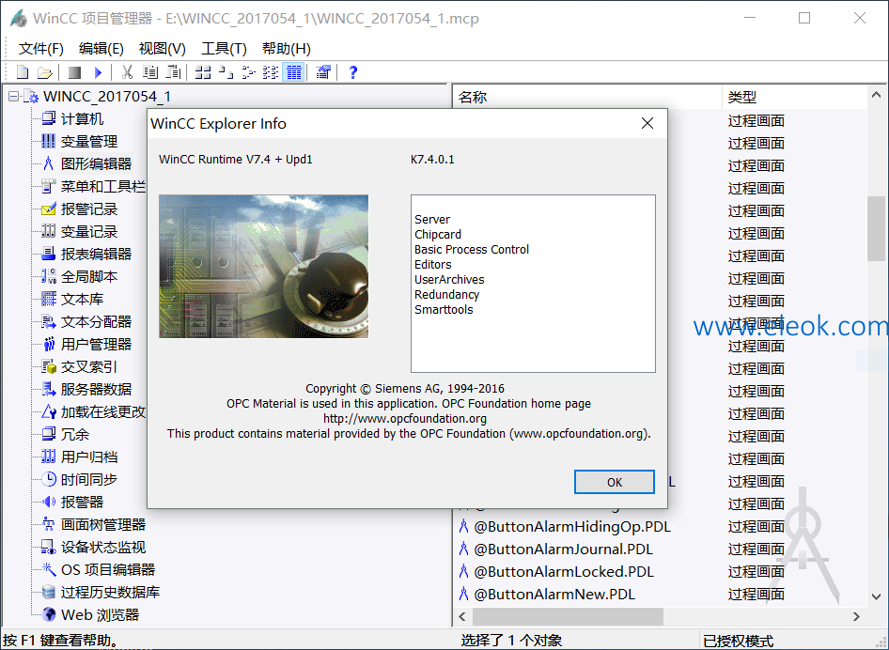Screen dimensions: 889x650
Task: Click the vertical scrollbar down arrow
Action: [x=877, y=596]
